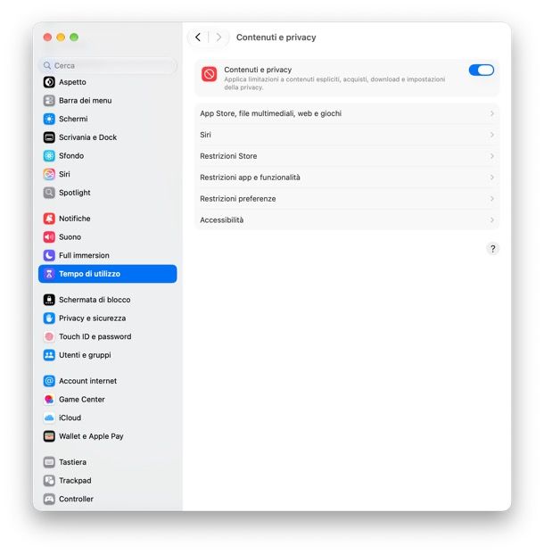Click the "Accessibilità" label
This screenshot has width=544, height=554.
[x=221, y=219]
